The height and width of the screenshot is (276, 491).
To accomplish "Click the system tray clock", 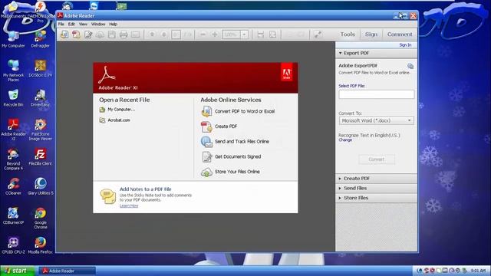I will (x=478, y=271).
